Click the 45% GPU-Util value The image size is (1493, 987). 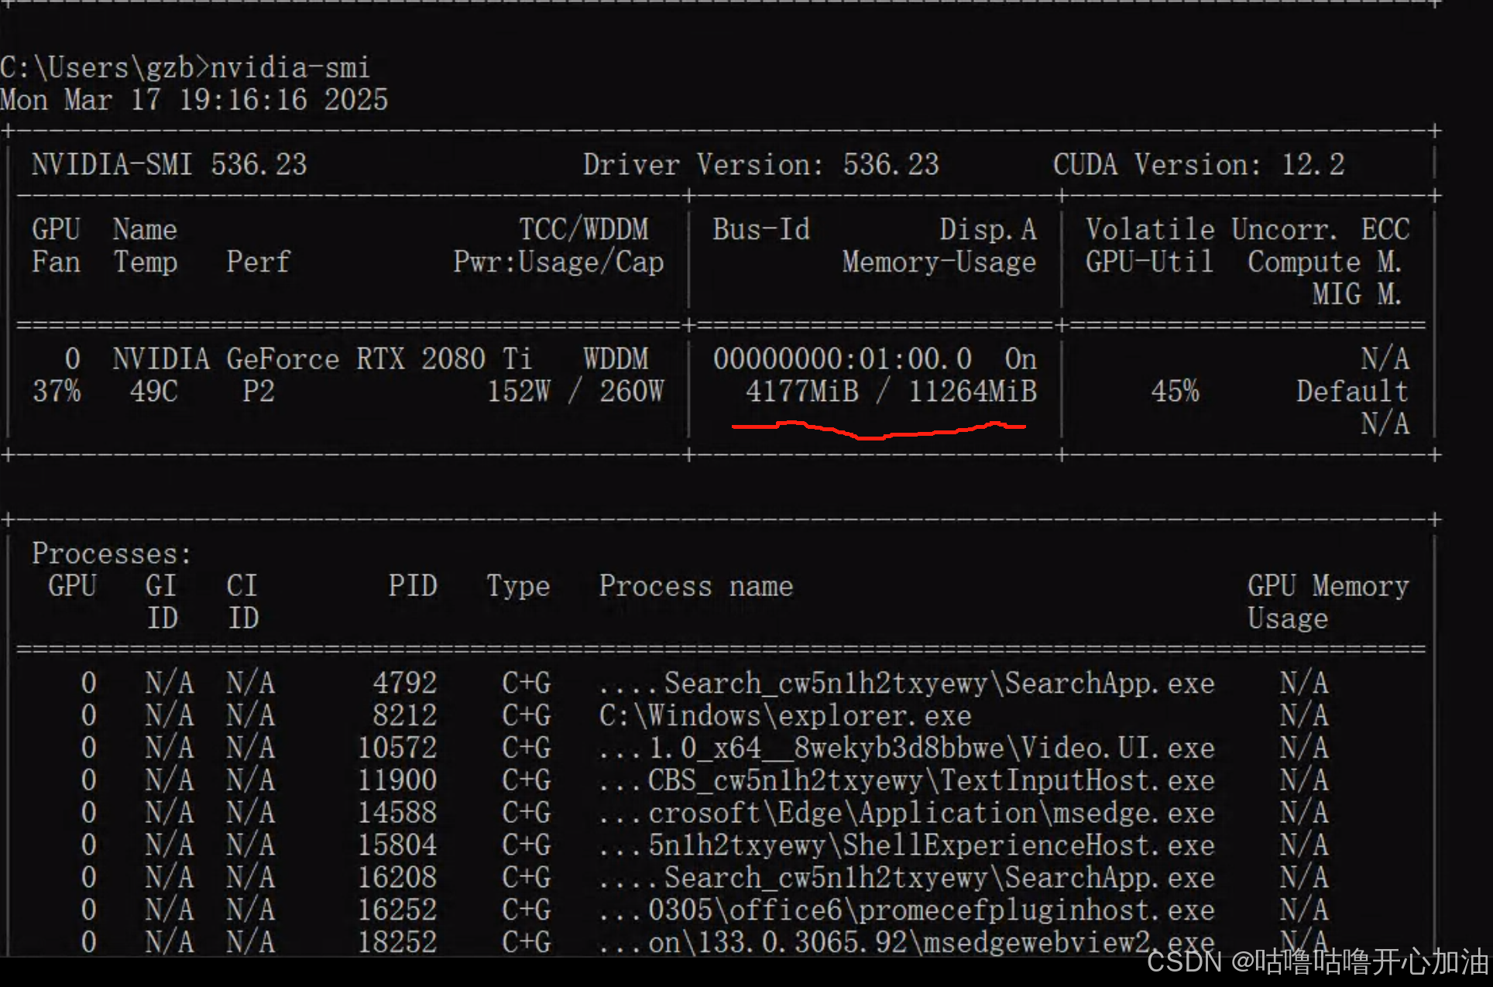(x=1174, y=391)
